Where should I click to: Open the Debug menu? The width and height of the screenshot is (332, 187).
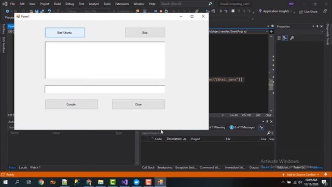(70, 4)
